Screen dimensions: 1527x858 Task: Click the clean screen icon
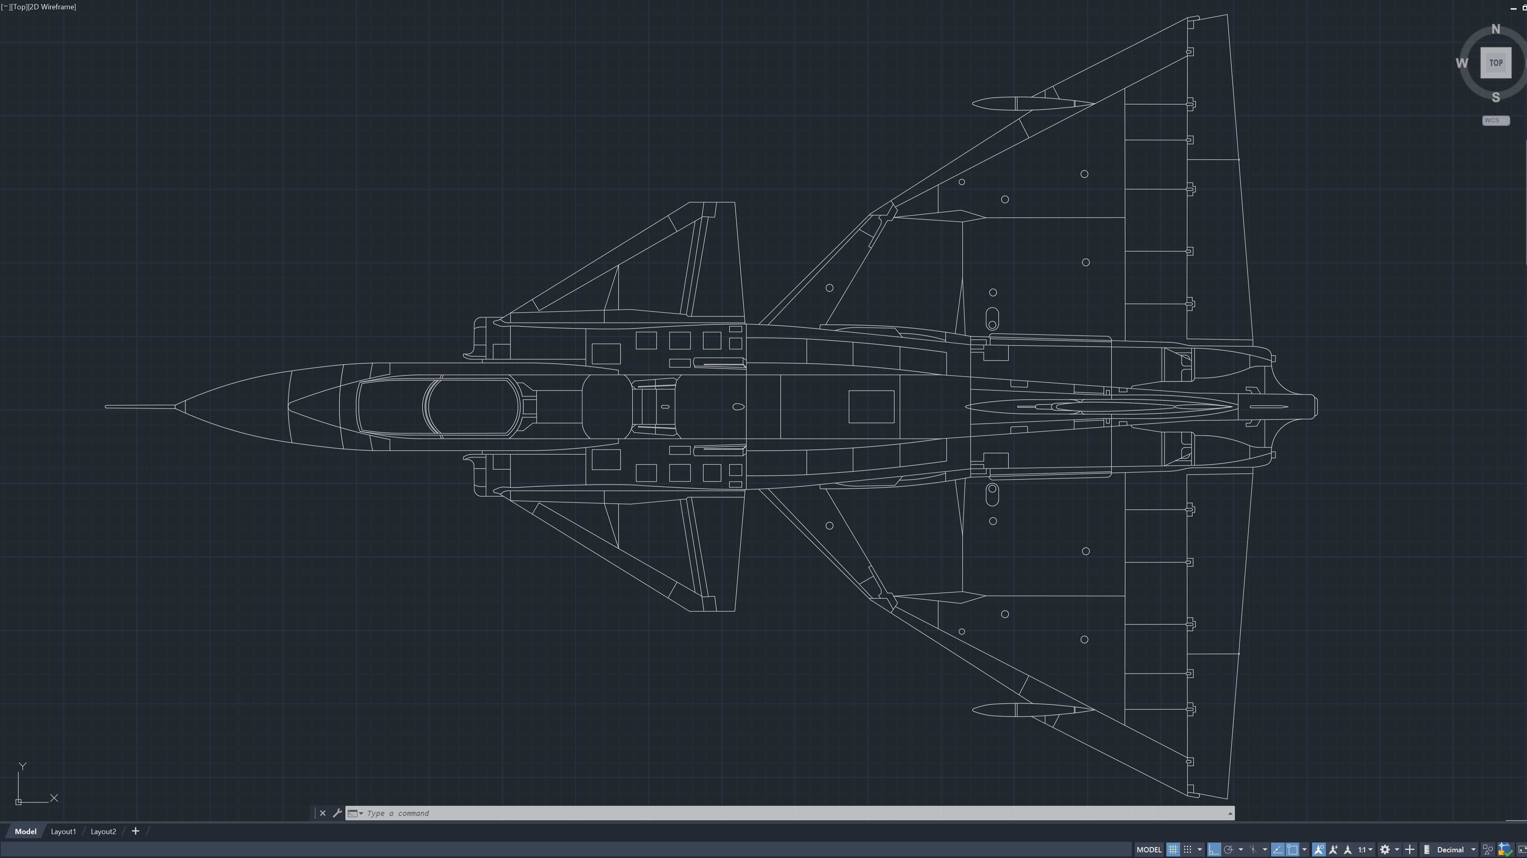click(x=1522, y=850)
